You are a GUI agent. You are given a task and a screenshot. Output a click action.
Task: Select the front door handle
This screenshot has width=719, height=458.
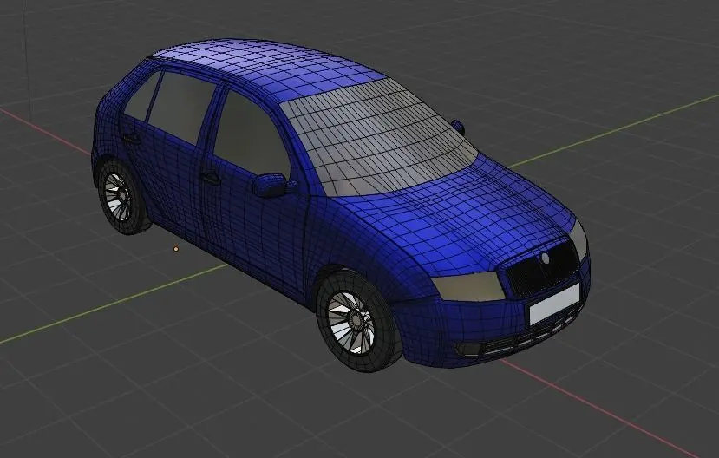(x=210, y=177)
